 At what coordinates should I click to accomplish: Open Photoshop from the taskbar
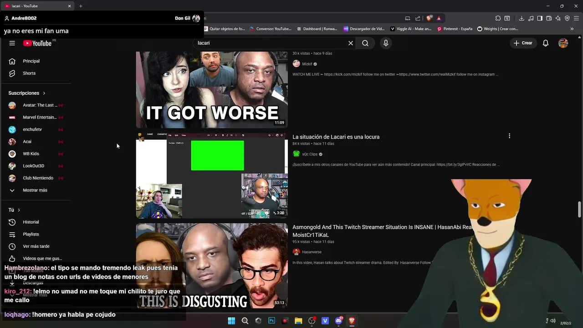[x=272, y=321]
